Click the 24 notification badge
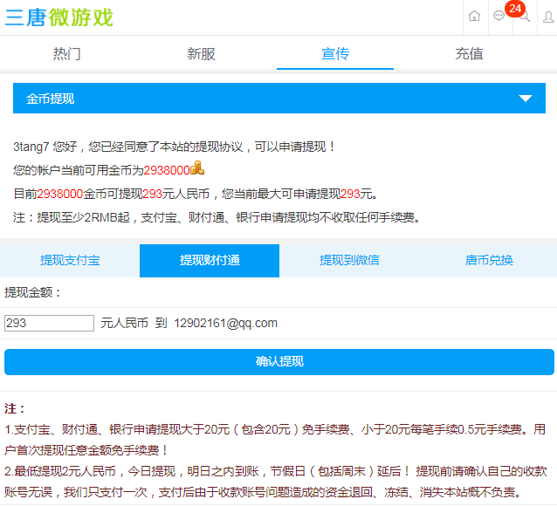The image size is (557, 506). (515, 8)
